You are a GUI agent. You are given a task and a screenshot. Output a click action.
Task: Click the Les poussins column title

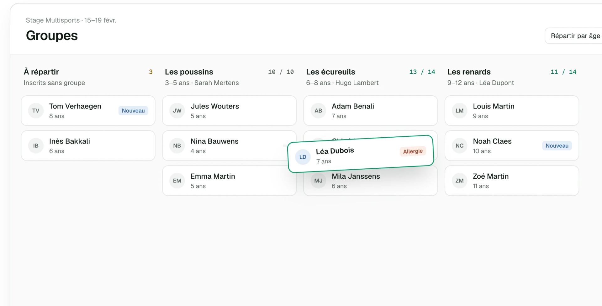click(189, 72)
